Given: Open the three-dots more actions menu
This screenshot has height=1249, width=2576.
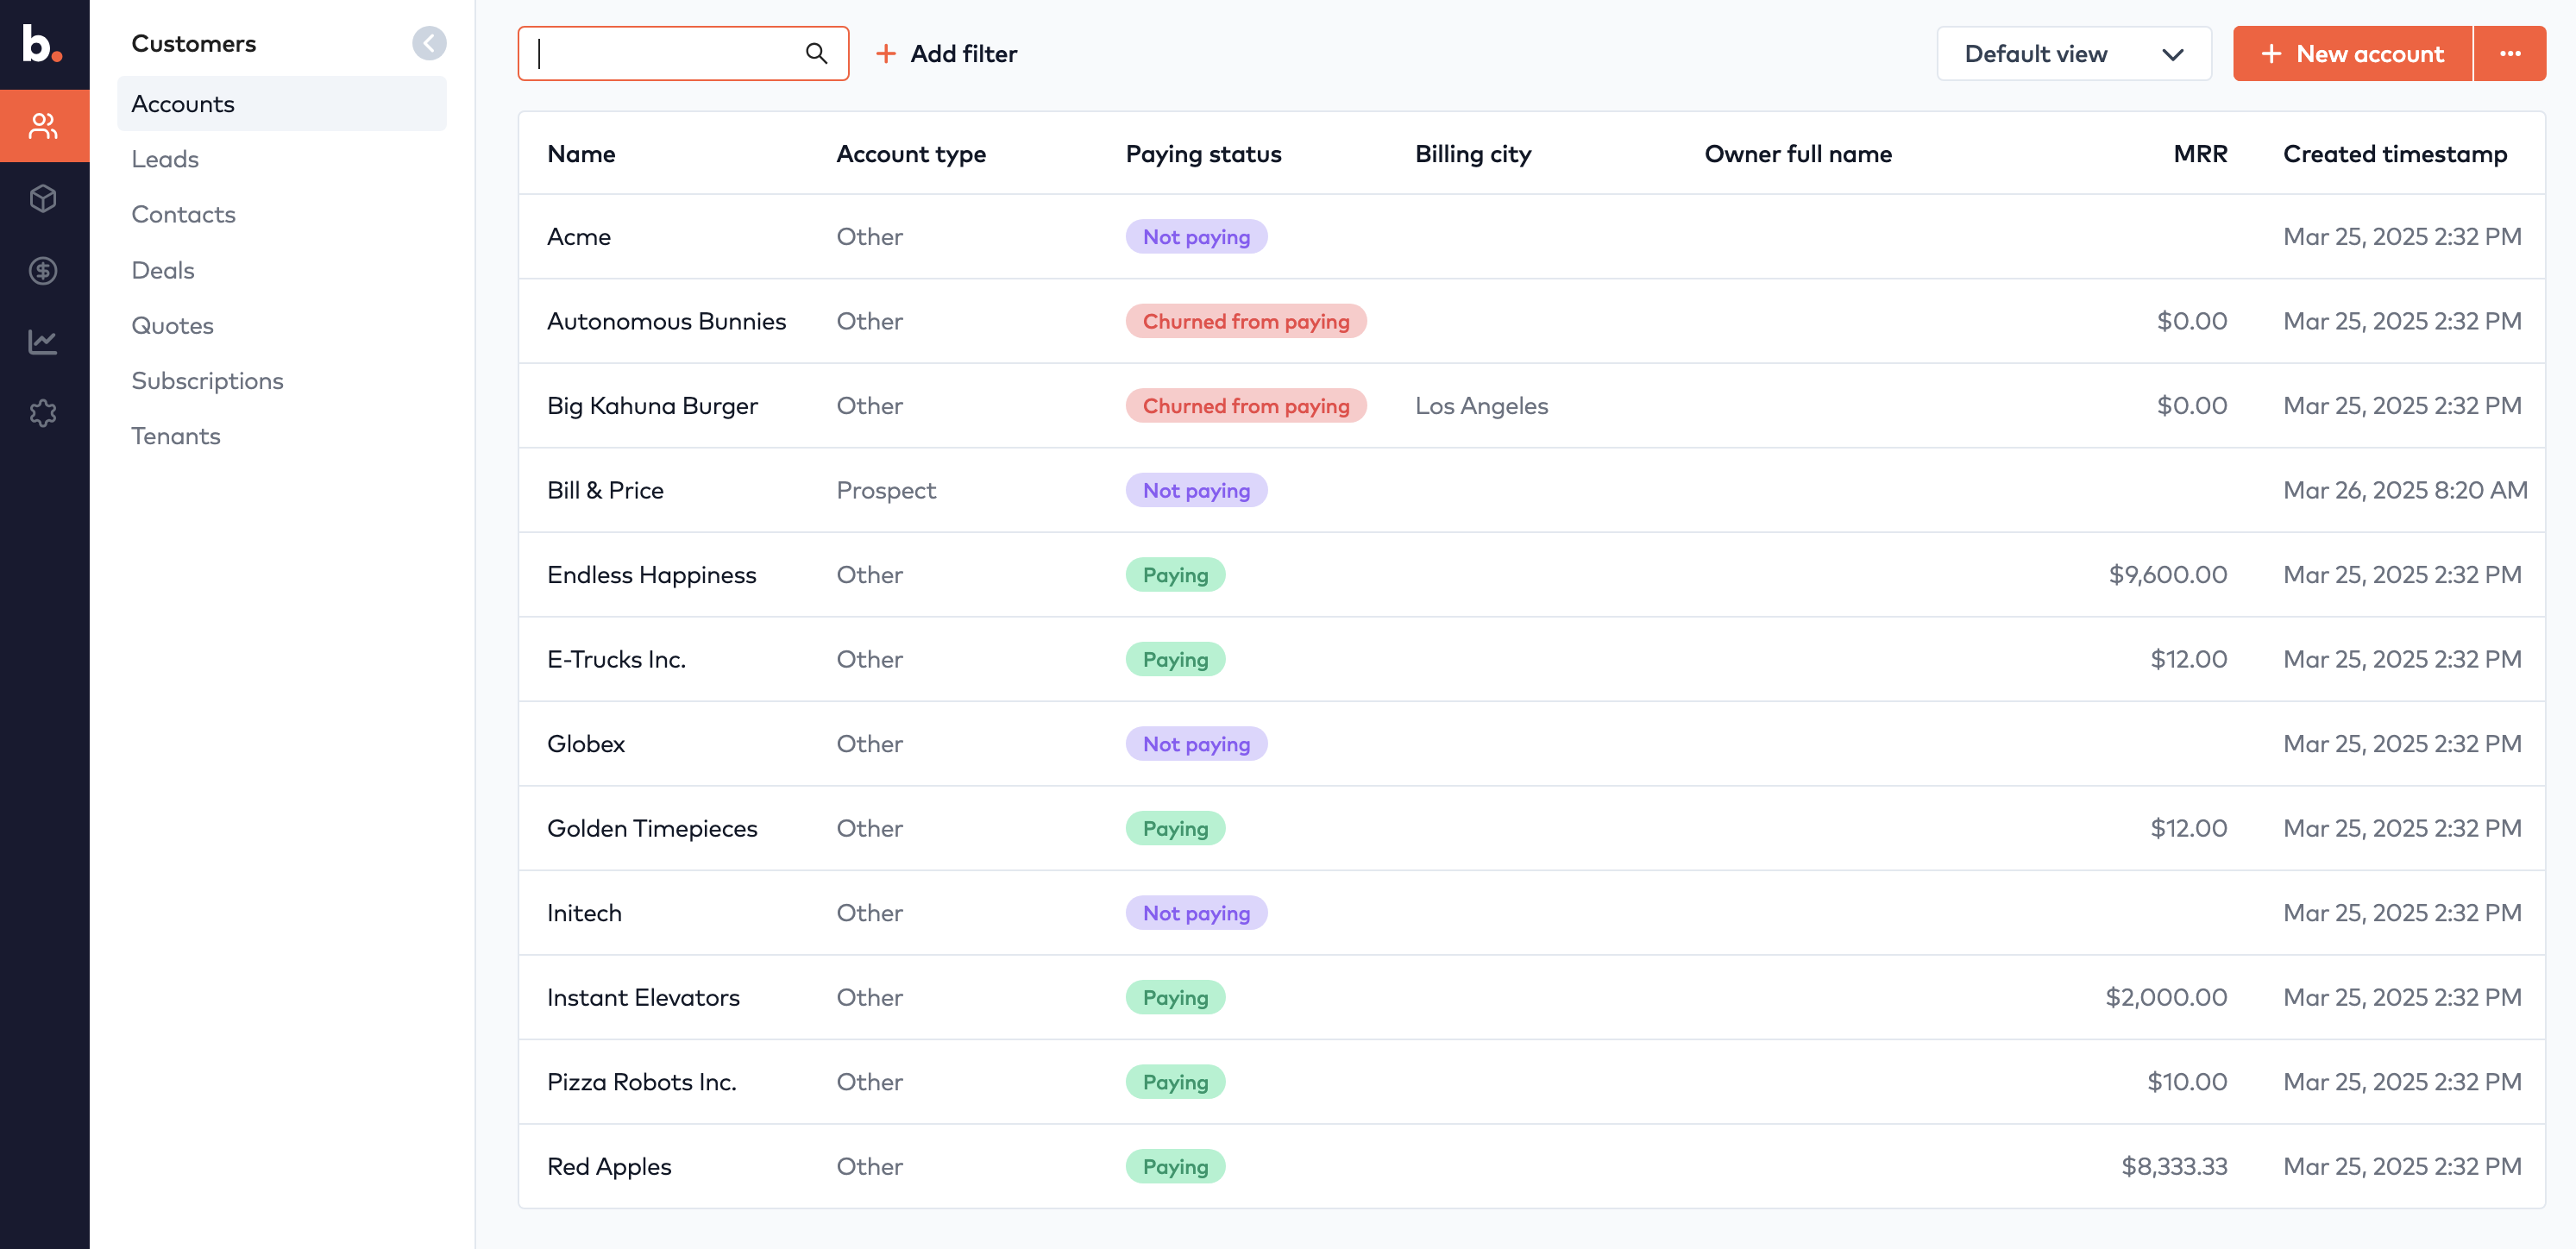Looking at the screenshot, I should 2509,53.
